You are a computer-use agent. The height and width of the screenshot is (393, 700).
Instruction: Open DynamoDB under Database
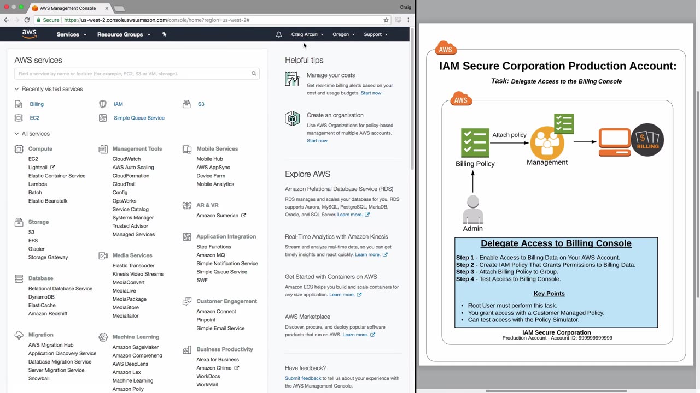[42, 297]
